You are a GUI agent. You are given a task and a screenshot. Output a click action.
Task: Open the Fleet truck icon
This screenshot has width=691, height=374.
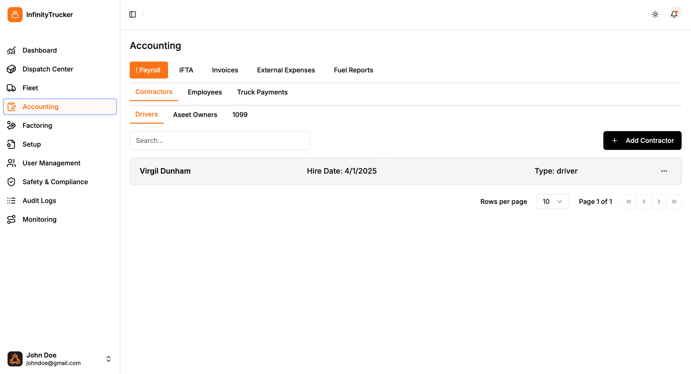12,88
